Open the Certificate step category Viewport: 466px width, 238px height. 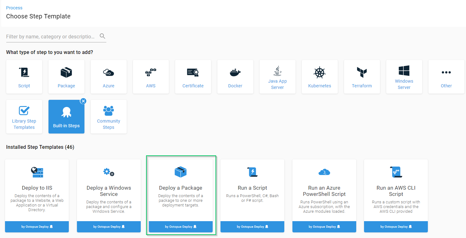click(193, 77)
